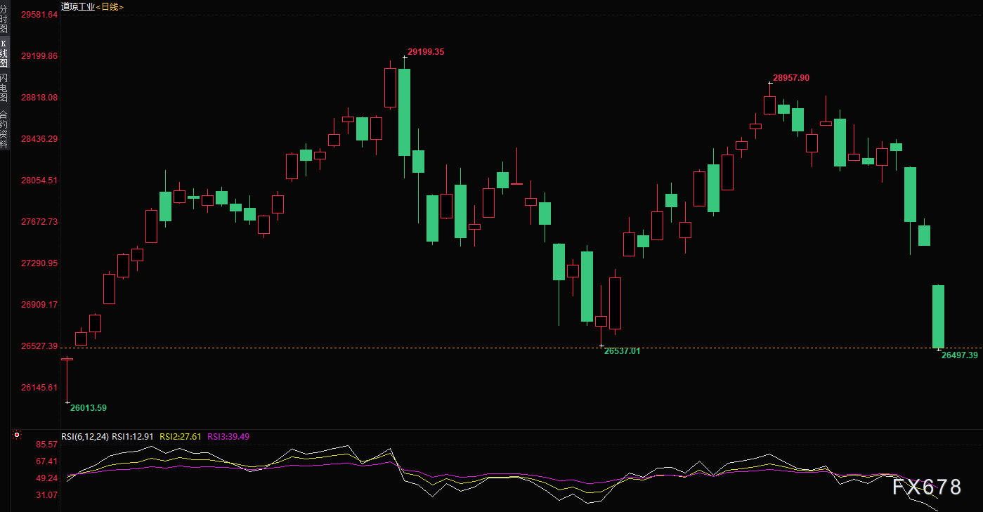Click the 28818.08 axis value
The width and height of the screenshot is (983, 512).
pos(39,97)
